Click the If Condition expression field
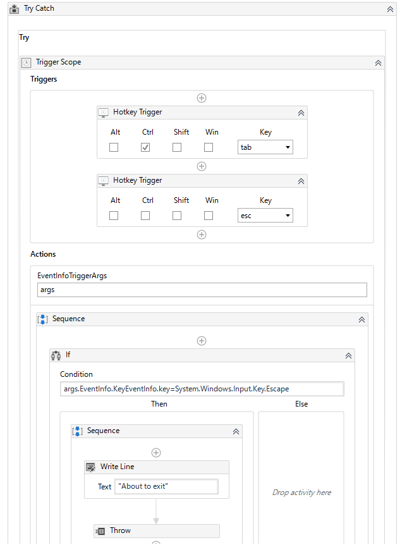This screenshot has height=545, width=407. point(202,389)
